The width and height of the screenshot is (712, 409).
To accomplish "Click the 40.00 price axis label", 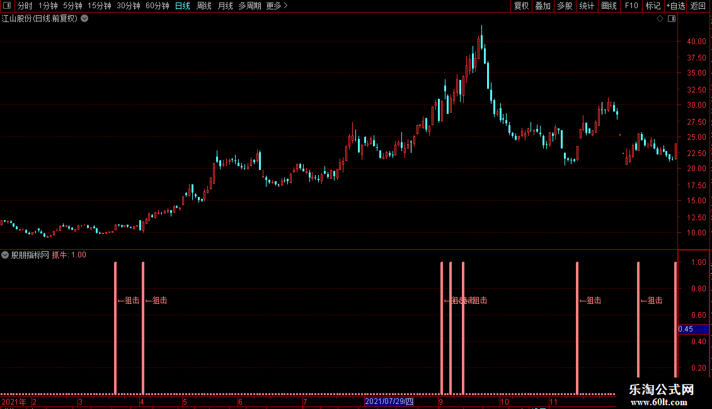I will 696,42.
